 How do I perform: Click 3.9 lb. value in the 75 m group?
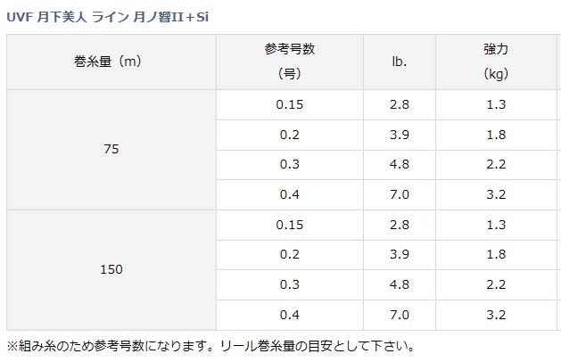399,135
